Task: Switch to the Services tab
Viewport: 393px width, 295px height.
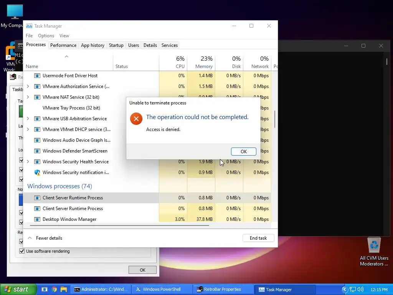Action: (x=169, y=45)
